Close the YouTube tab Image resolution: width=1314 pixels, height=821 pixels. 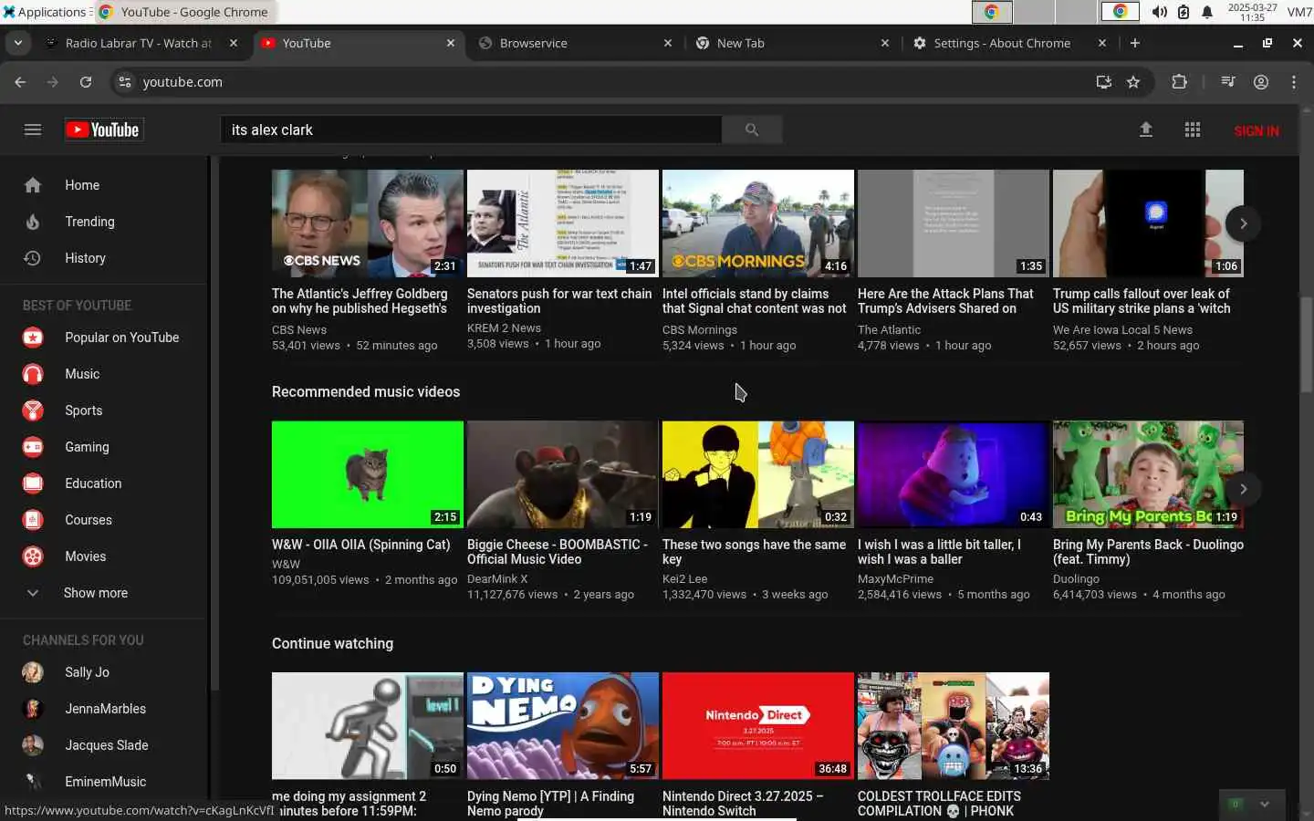[450, 43]
